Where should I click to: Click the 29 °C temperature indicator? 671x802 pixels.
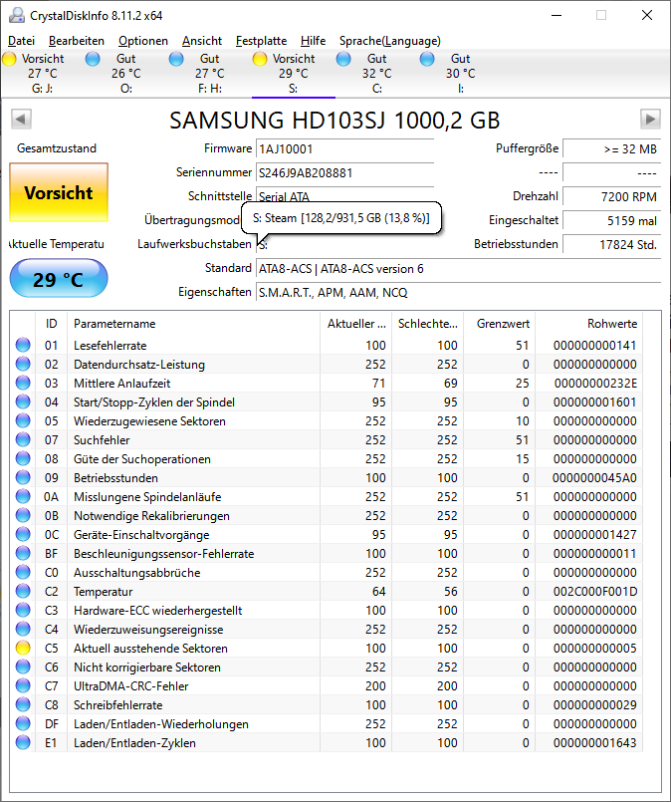59,278
